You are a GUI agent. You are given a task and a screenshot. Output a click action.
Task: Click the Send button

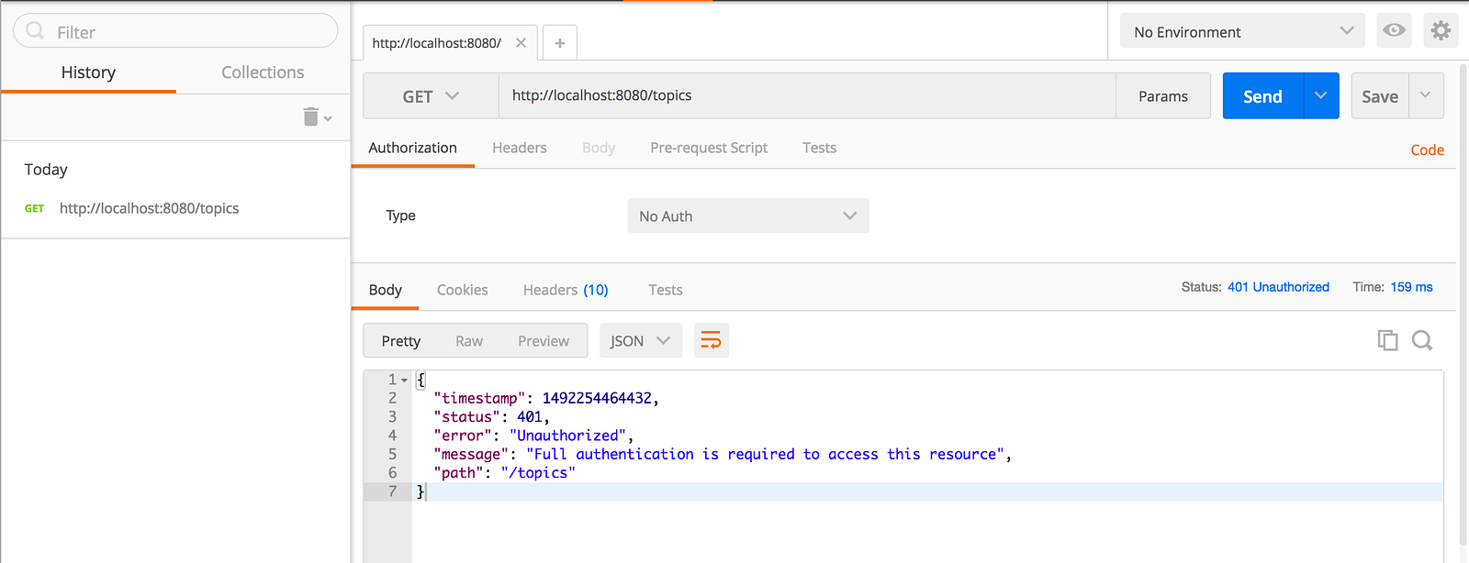[1263, 95]
